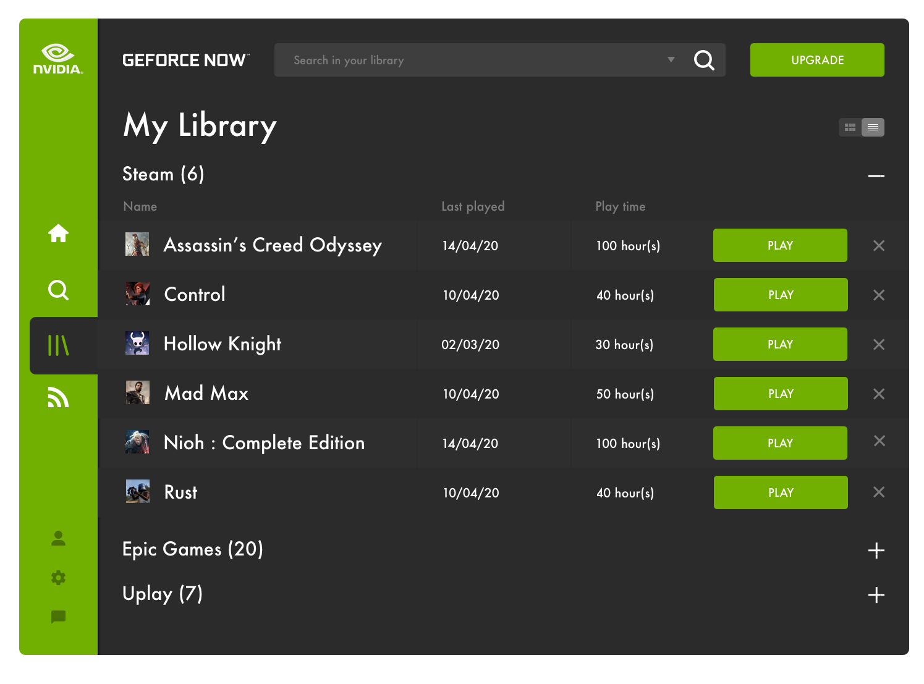Remove Mad Max with its X icon
924x684 pixels.
pyautogui.click(x=879, y=394)
